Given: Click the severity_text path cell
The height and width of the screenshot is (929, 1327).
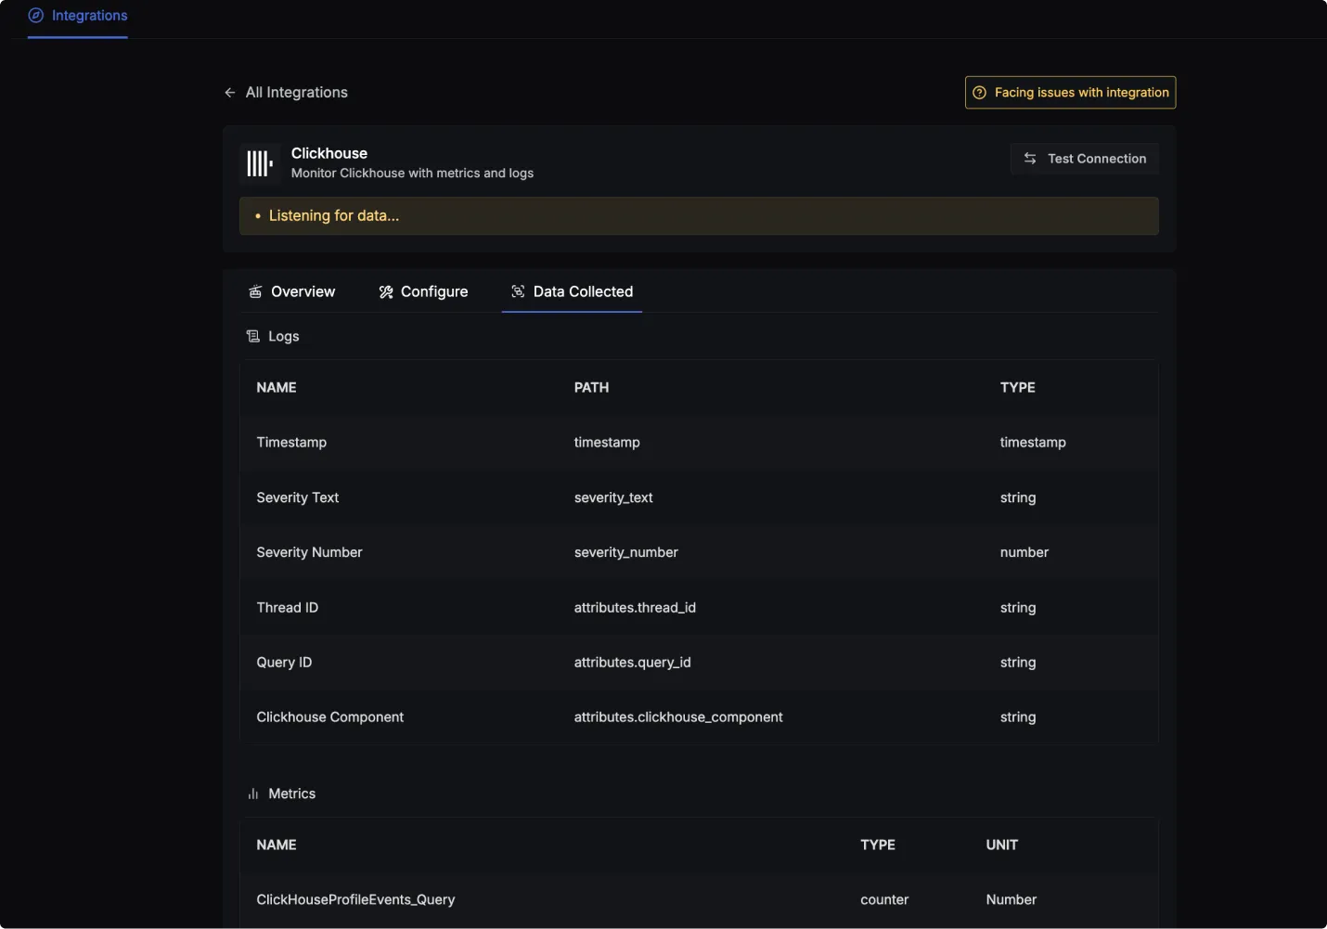Looking at the screenshot, I should pos(613,497).
